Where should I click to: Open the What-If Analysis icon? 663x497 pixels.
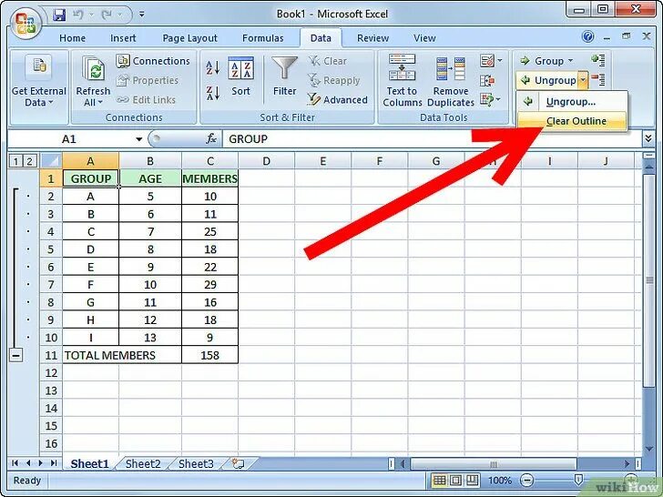tap(487, 100)
